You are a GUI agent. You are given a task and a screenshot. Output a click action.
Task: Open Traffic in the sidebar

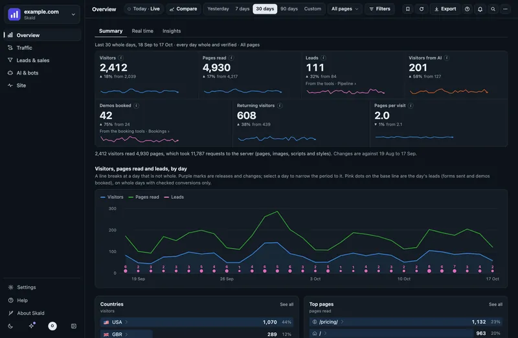pyautogui.click(x=42, y=47)
